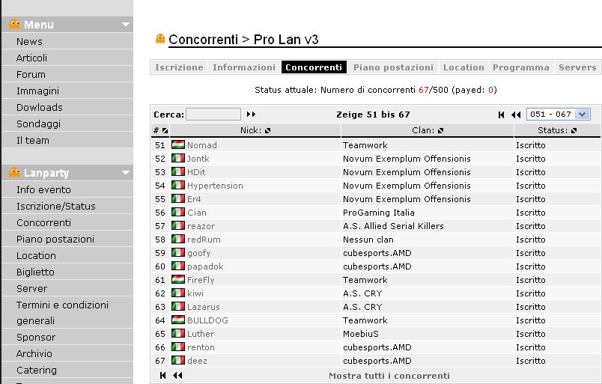
Task: Click search forward arrows next to Cerca
Action: (251, 115)
